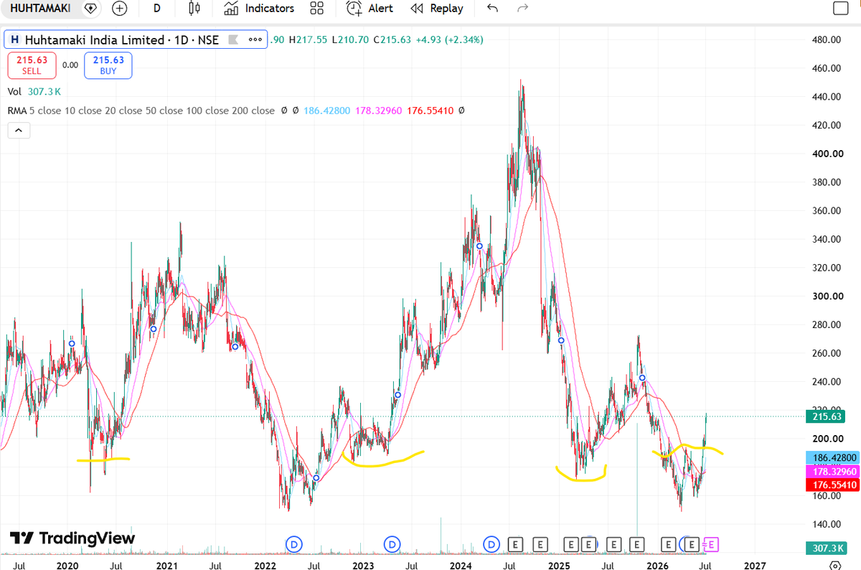
Task: Open indicator templates four-squares icon
Action: coord(316,9)
